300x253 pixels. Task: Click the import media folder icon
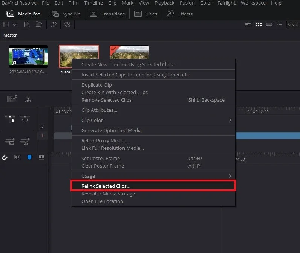click(39, 24)
